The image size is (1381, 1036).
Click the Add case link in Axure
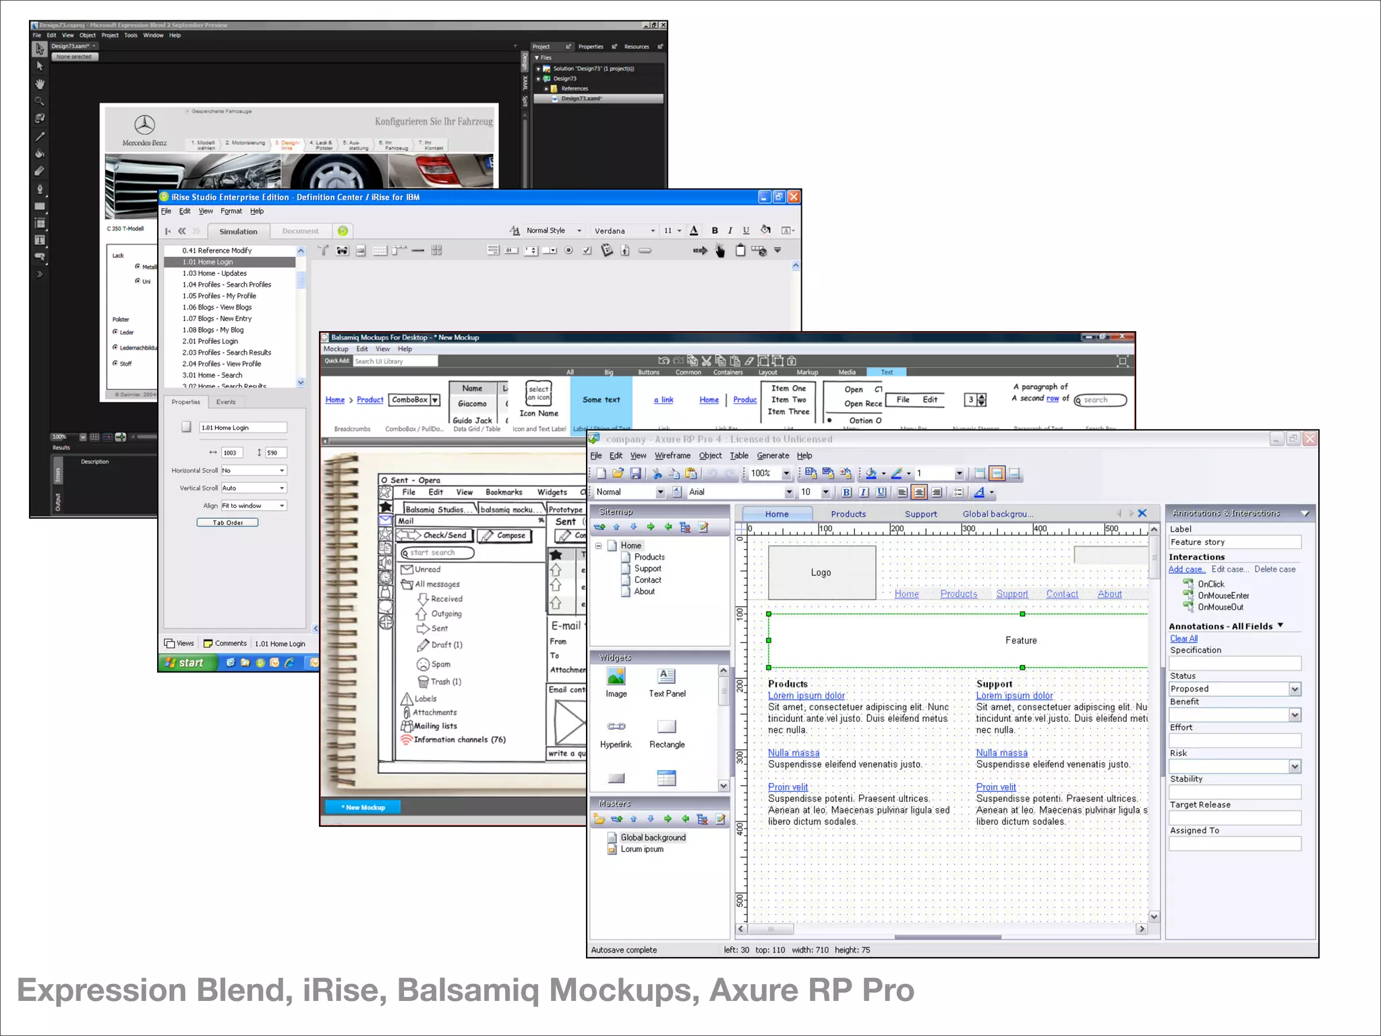click(x=1187, y=569)
